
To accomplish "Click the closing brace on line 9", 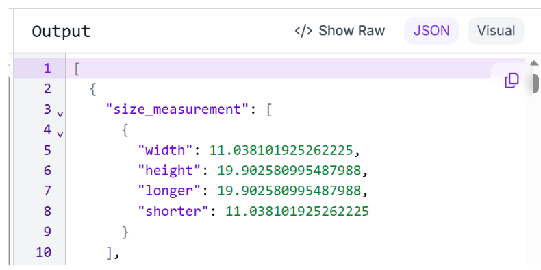I will pyautogui.click(x=125, y=232).
